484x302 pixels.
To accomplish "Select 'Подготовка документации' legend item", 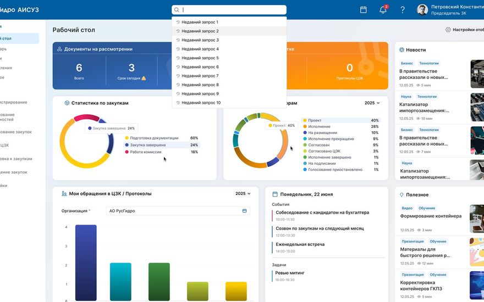I will [162, 138].
